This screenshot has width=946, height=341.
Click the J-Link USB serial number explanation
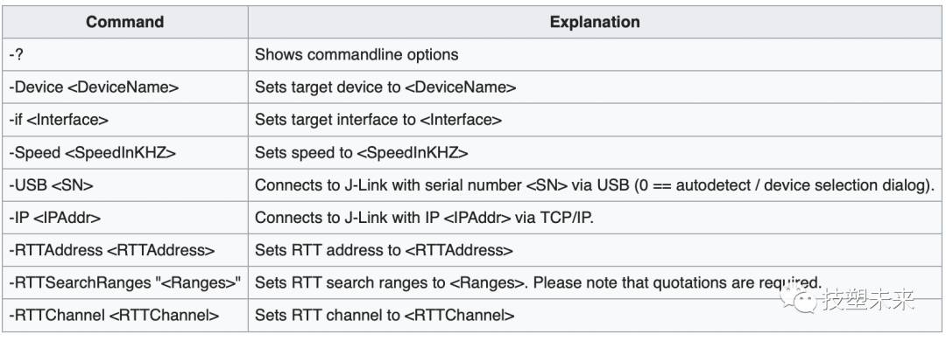pos(595,185)
